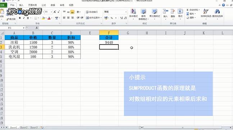Increase the font size with the large A icon

(x=55, y=12)
